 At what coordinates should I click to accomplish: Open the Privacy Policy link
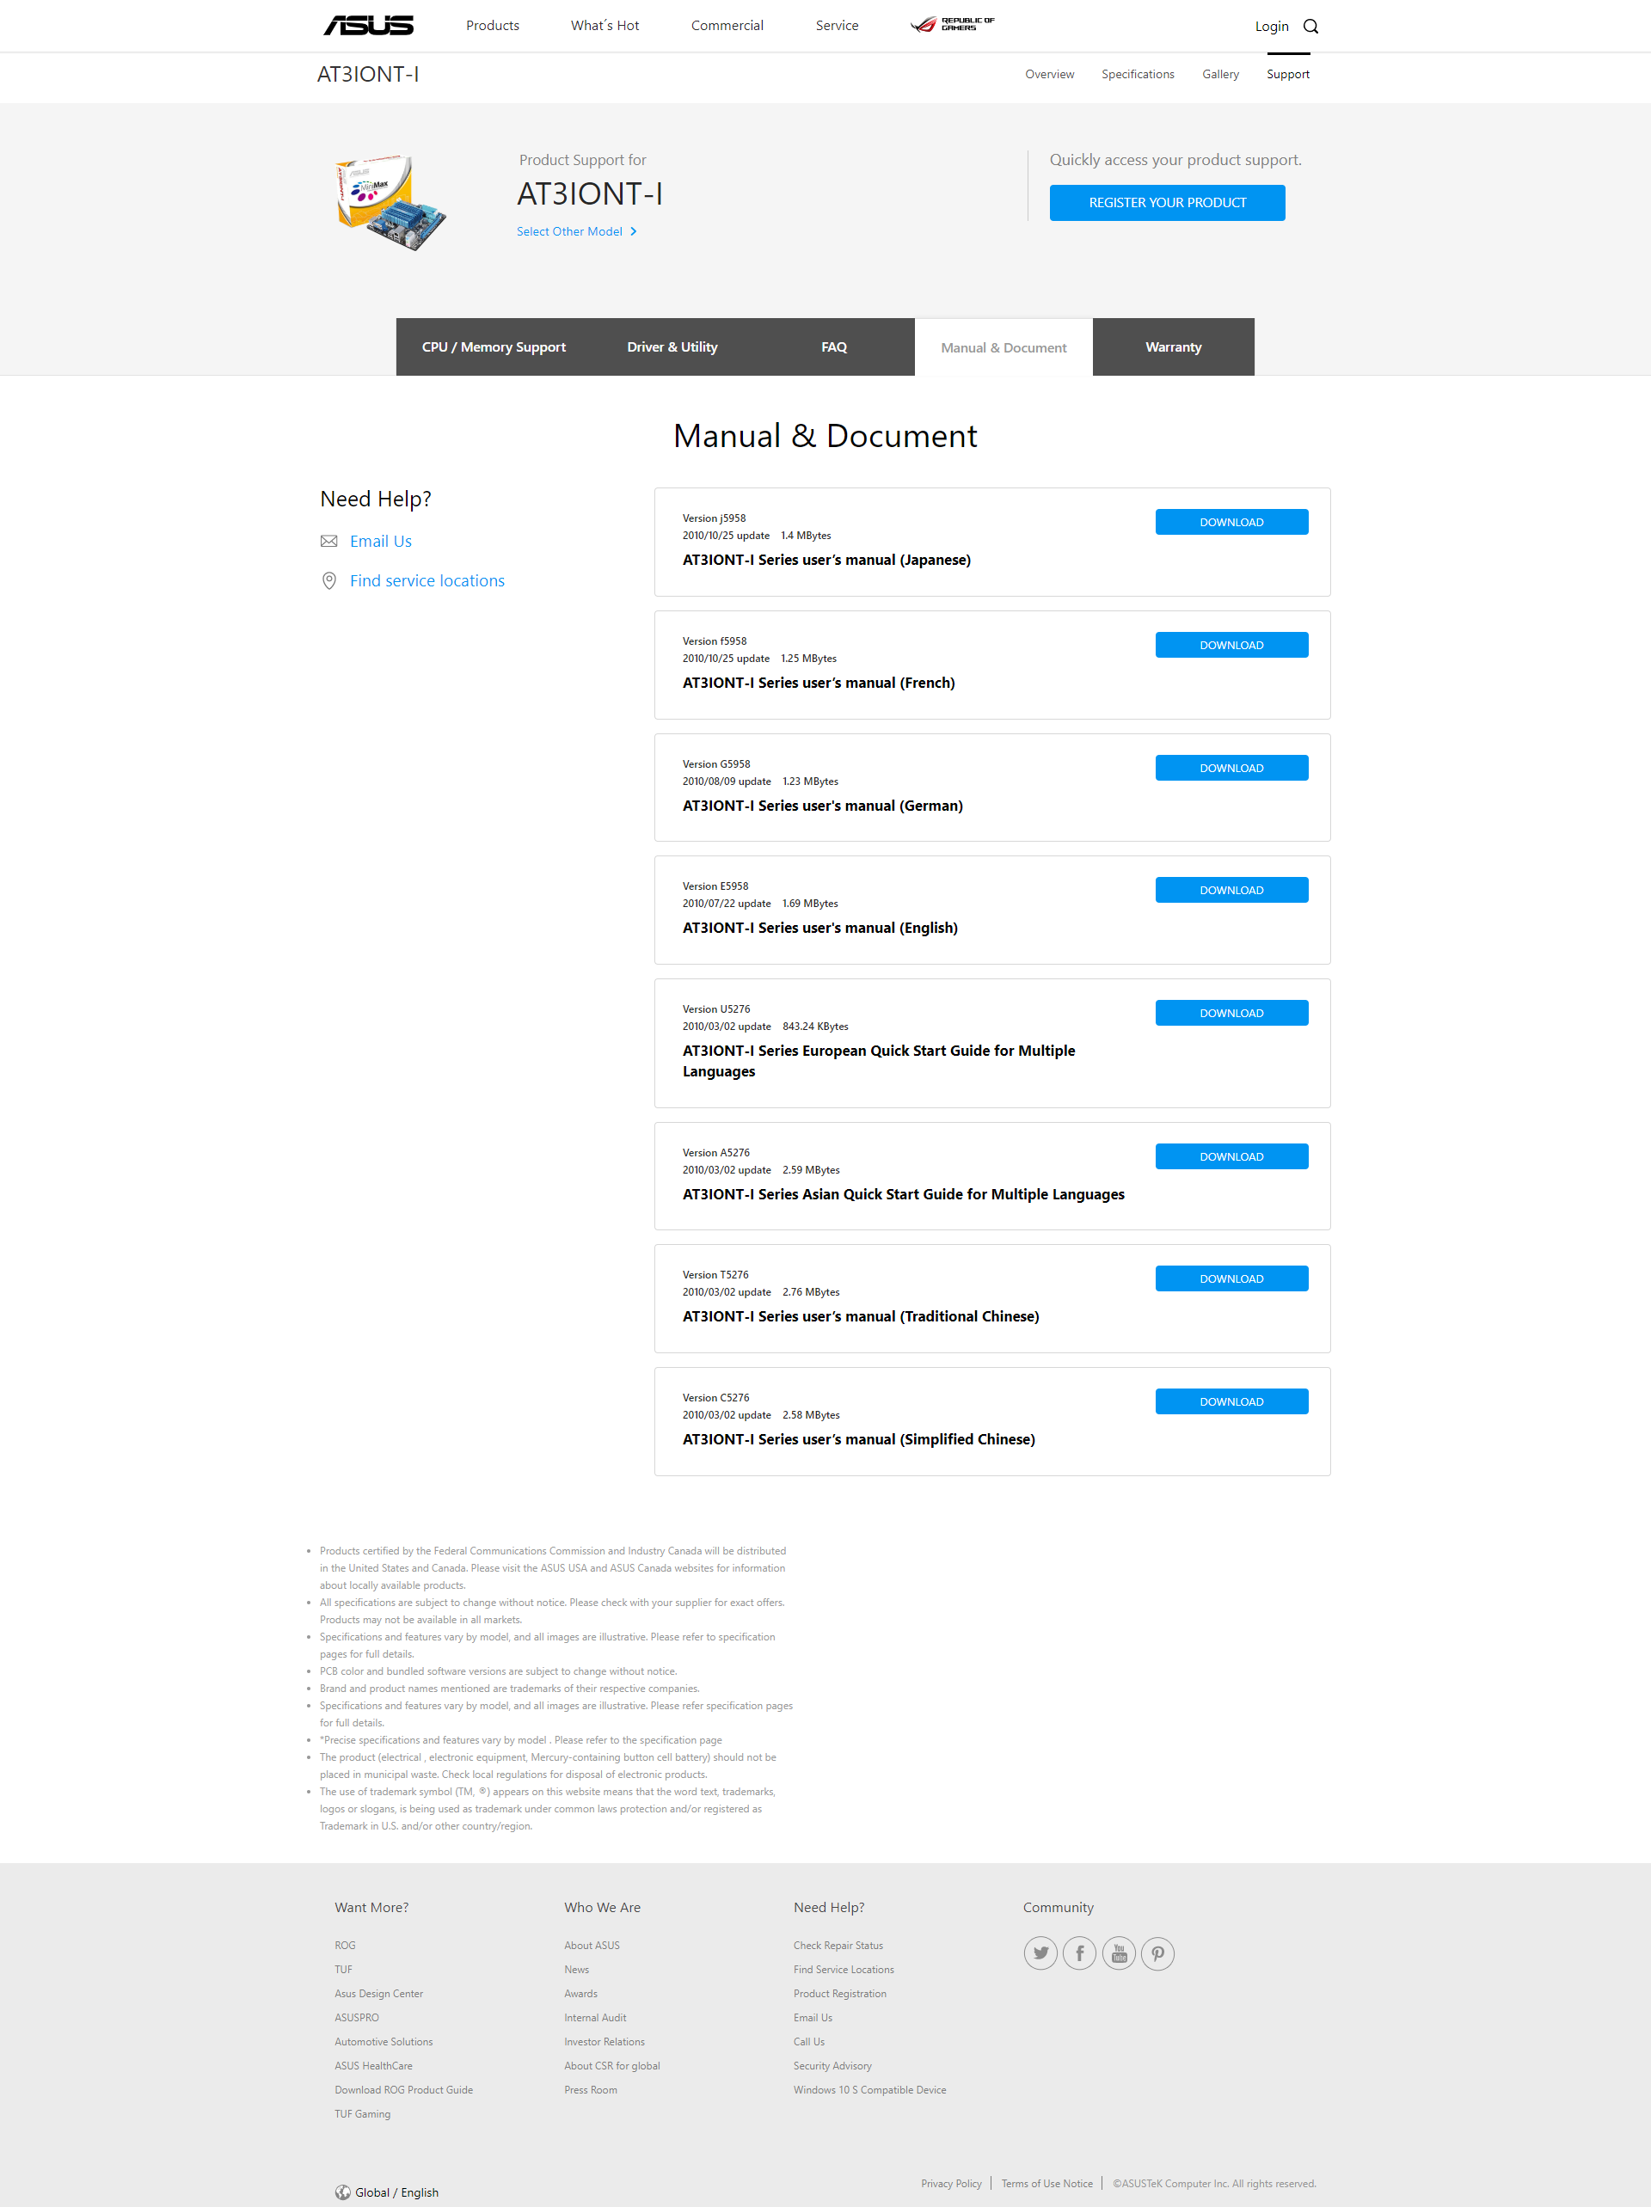click(x=951, y=2183)
